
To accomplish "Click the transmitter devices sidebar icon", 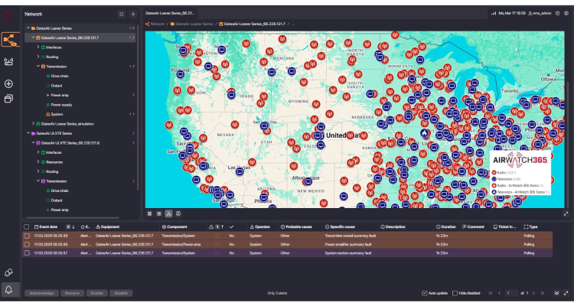I will [10, 62].
